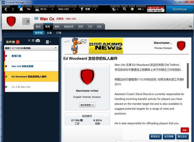
Task: Click the list lines icon in inbox header
Action: coord(33,40)
